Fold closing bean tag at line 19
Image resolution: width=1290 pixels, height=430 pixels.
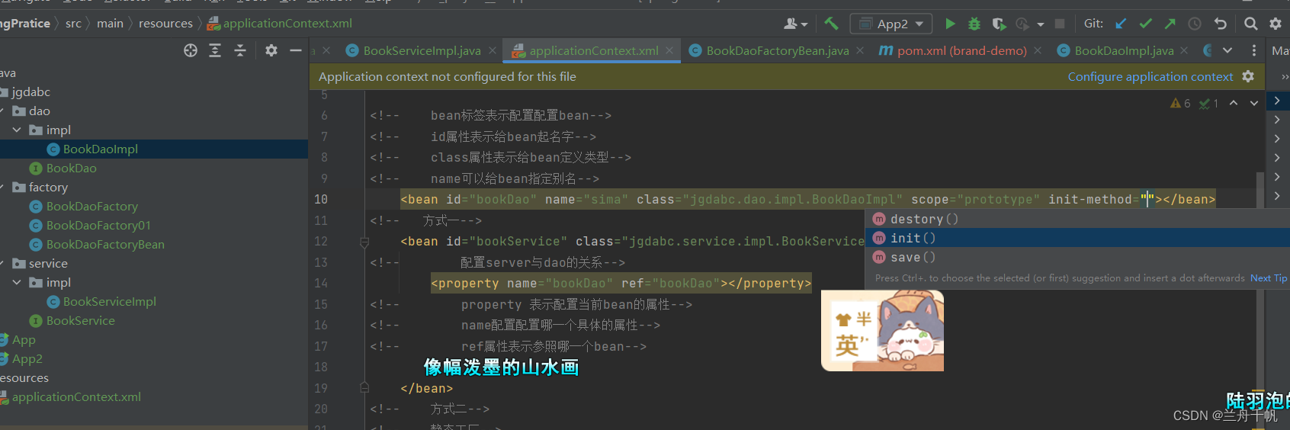coord(364,388)
